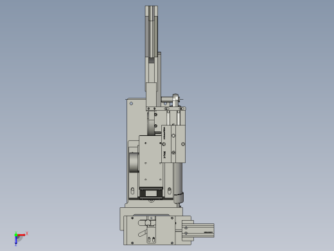This screenshot has width=334, height=251.
Task: Select the round motor drum on the left side
Action: [134, 162]
